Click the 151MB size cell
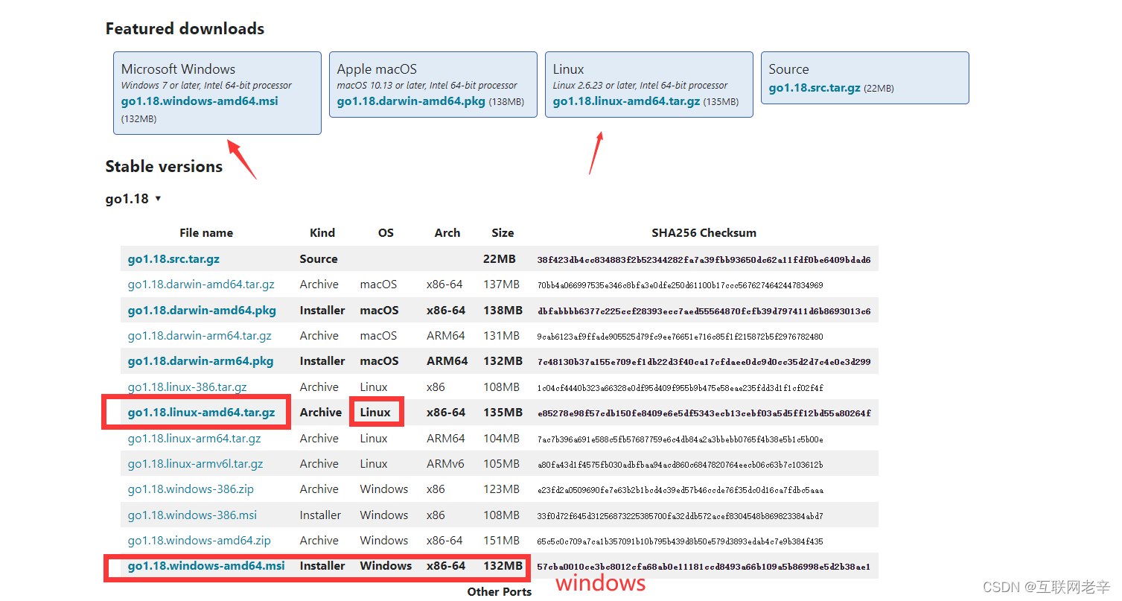The width and height of the screenshot is (1122, 601). (x=501, y=541)
